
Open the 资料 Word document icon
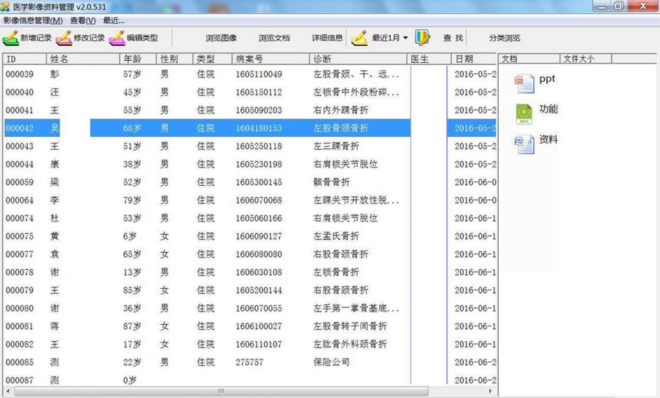click(x=524, y=144)
